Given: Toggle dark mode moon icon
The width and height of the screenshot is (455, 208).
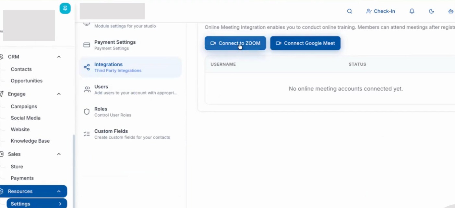Looking at the screenshot, I should 431,11.
